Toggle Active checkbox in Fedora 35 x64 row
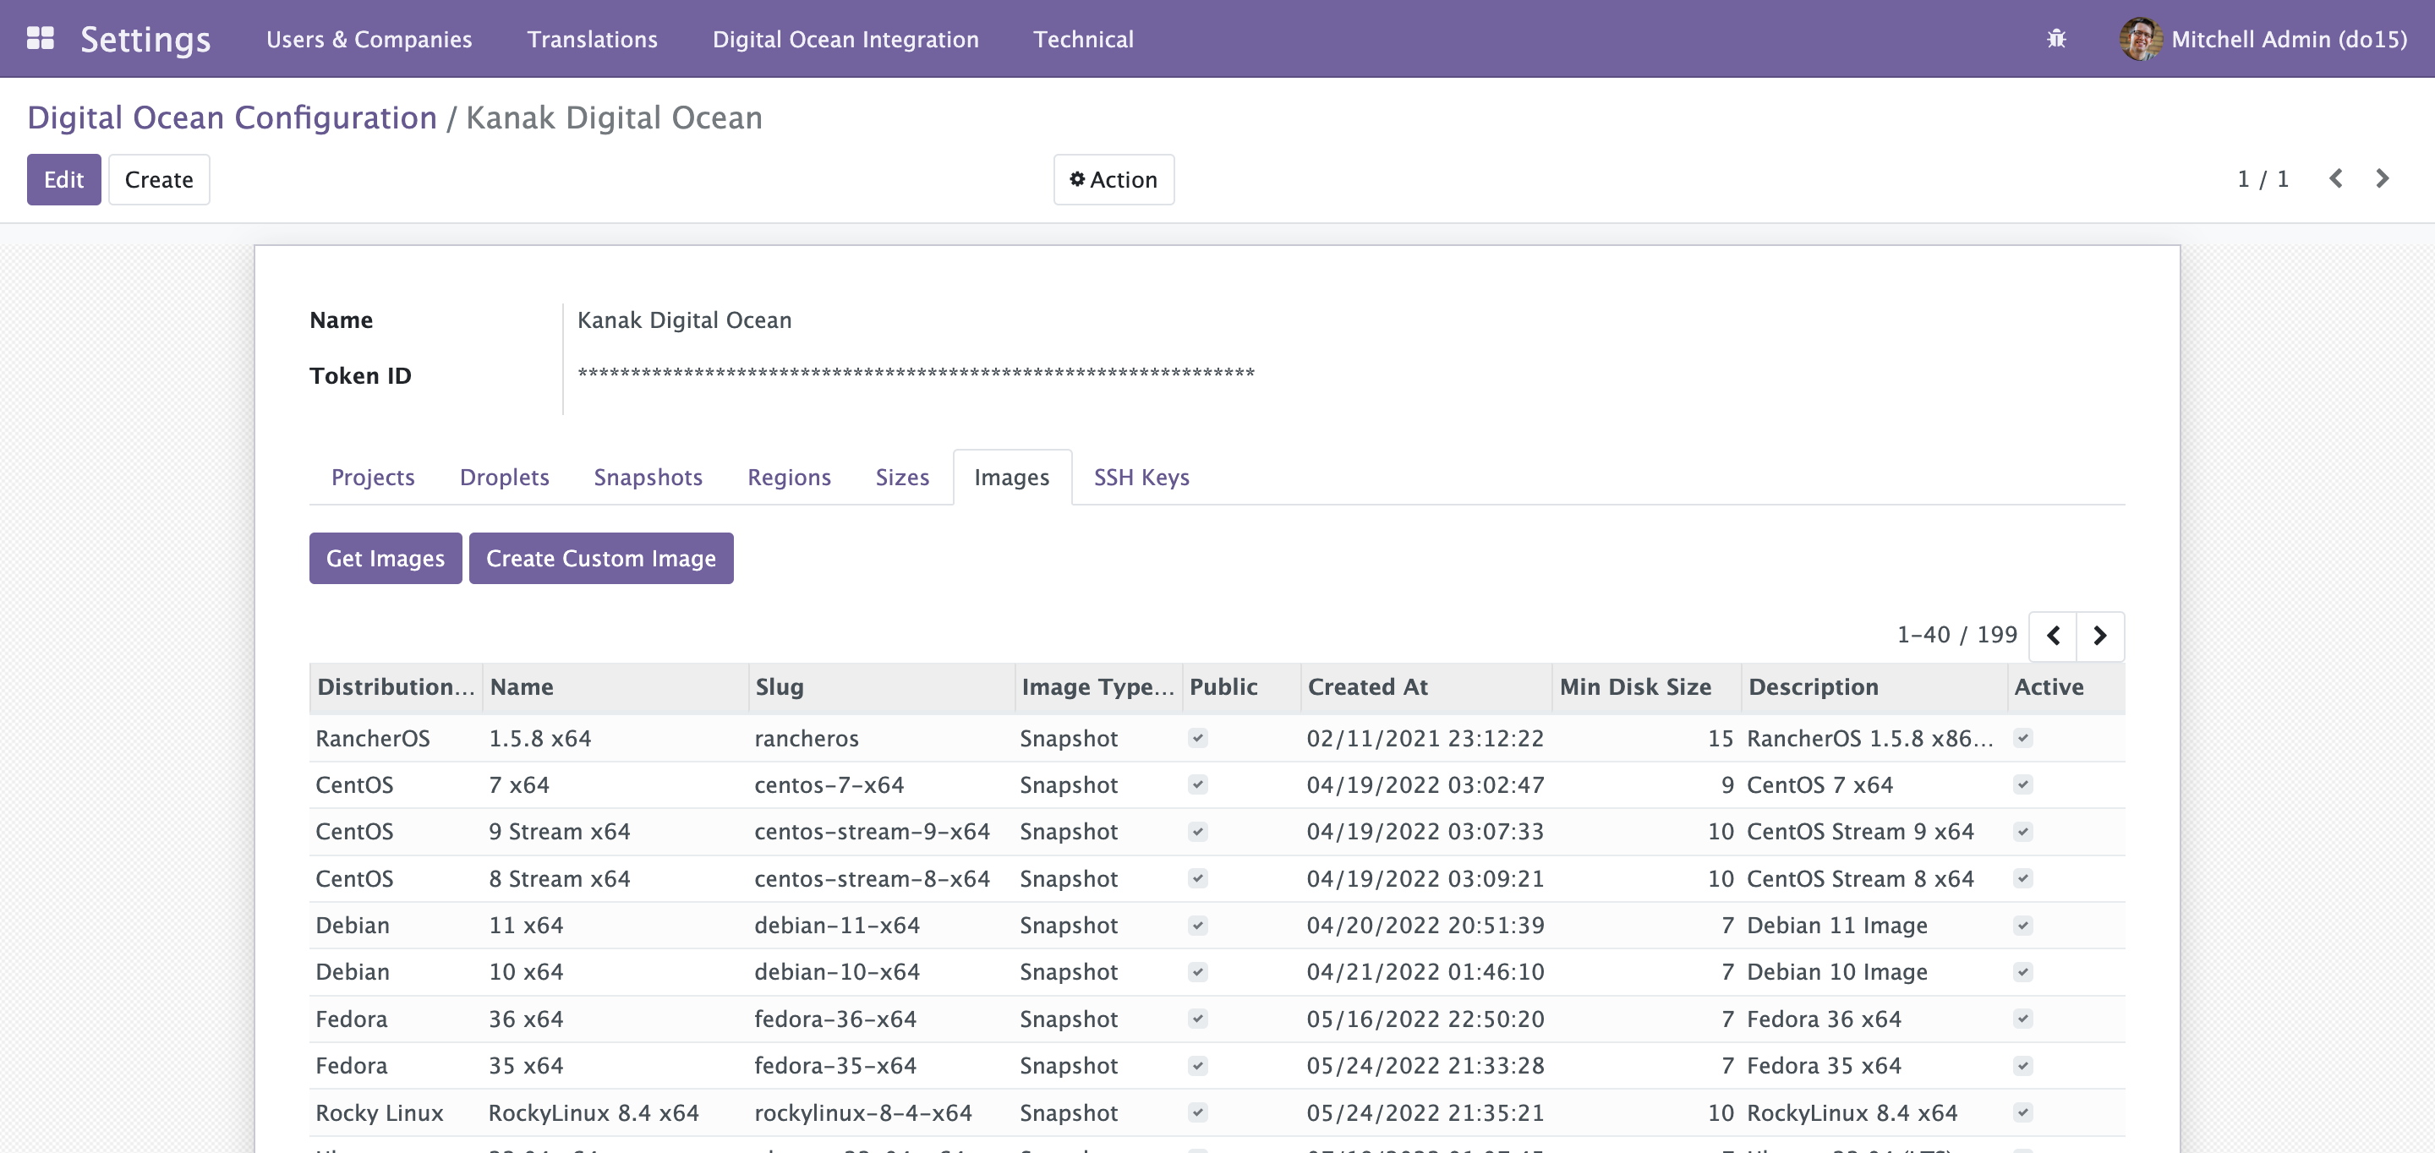Image resolution: width=2435 pixels, height=1153 pixels. pos(2023,1065)
